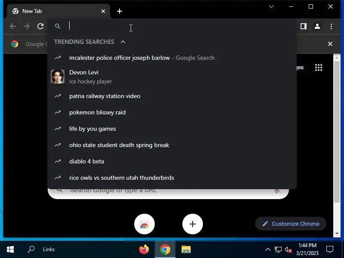This screenshot has width=344, height=258.
Task: Open the profile avatar icon
Action: (x=317, y=26)
